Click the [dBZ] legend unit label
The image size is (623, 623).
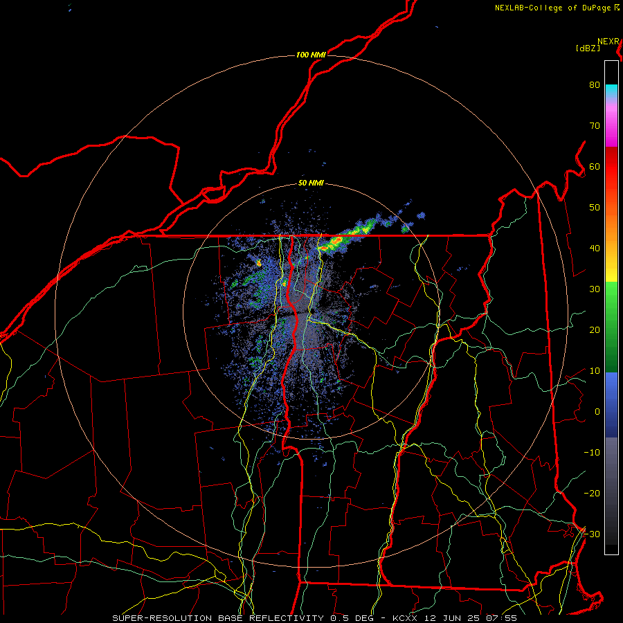coord(588,48)
